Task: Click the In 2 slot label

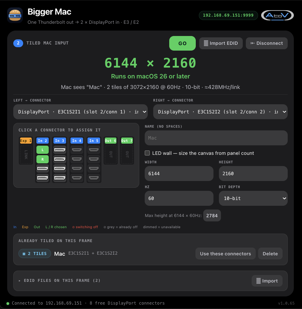Action: (x=43, y=141)
